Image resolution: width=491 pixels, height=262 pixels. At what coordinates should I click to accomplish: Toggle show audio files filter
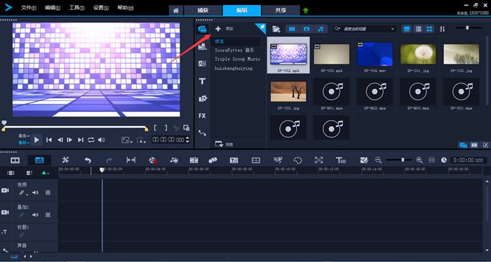(x=321, y=29)
